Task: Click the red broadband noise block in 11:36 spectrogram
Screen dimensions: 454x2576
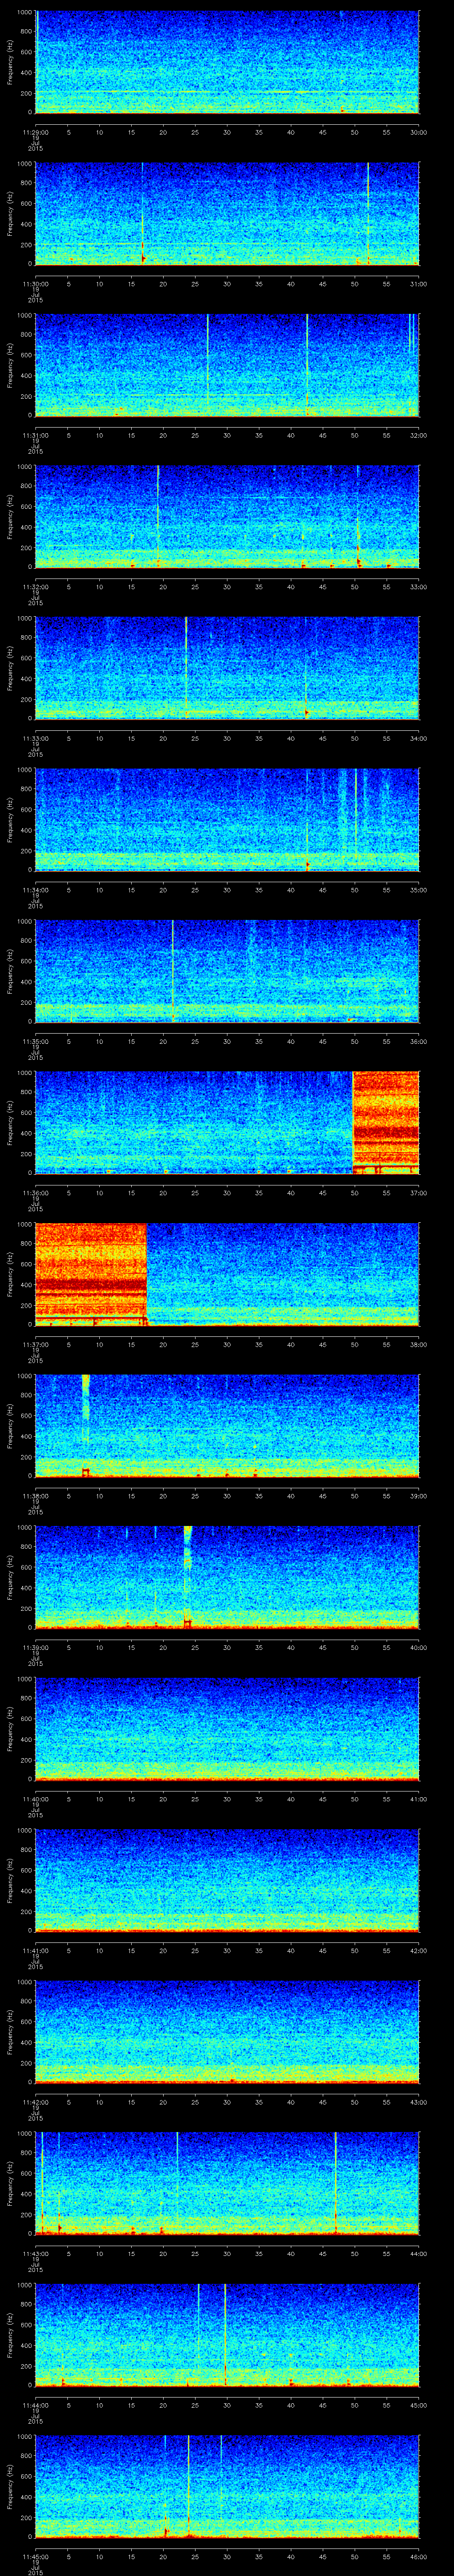Action: (386, 1122)
